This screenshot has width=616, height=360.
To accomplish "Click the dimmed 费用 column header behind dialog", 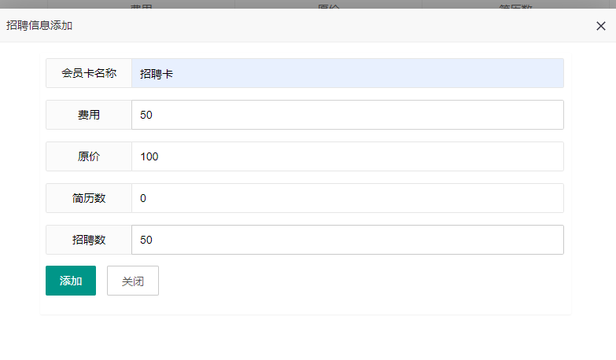I will click(142, 6).
